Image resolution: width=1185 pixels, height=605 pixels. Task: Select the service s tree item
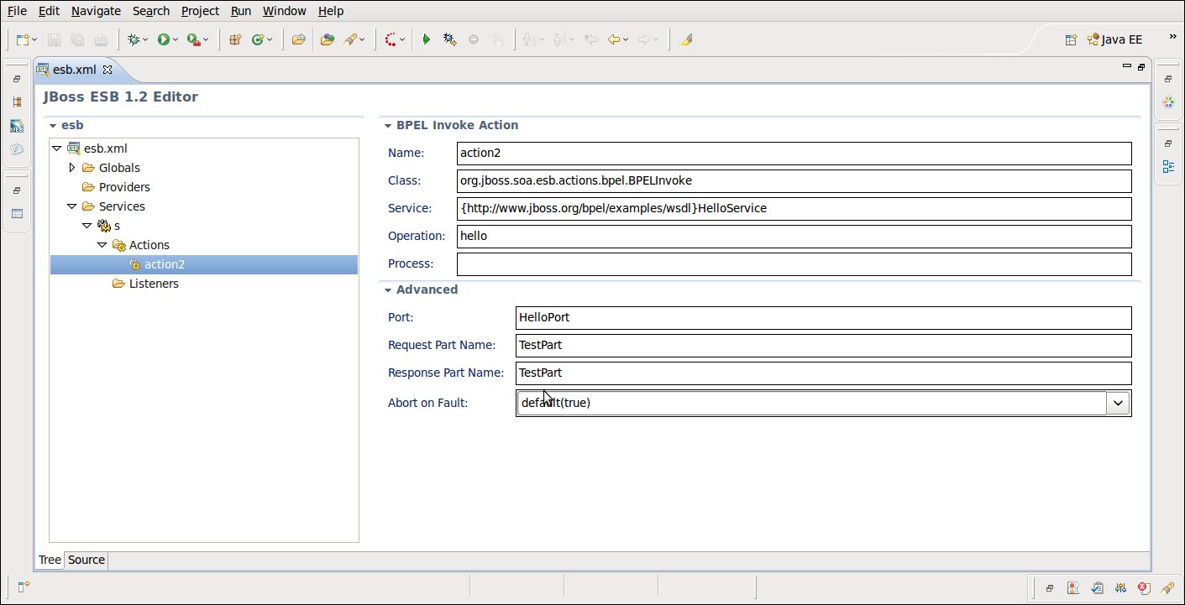(x=117, y=226)
